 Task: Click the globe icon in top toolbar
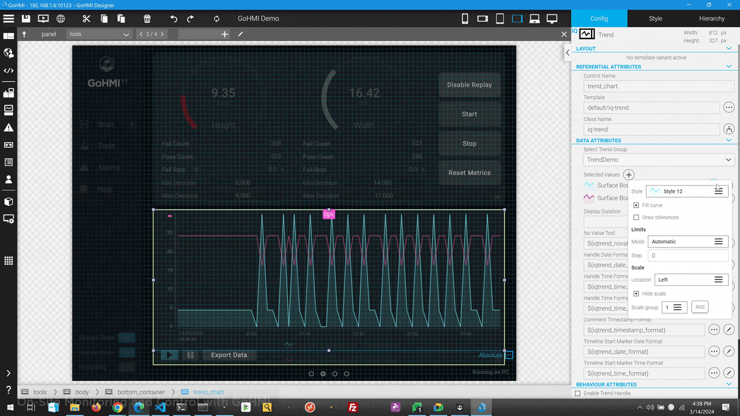pyautogui.click(x=61, y=19)
